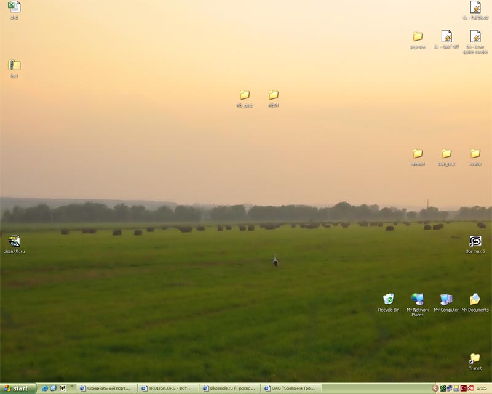Viewport: 492px width, 394px height.
Task: Select the pop-see folder icon
Action: click(x=418, y=37)
